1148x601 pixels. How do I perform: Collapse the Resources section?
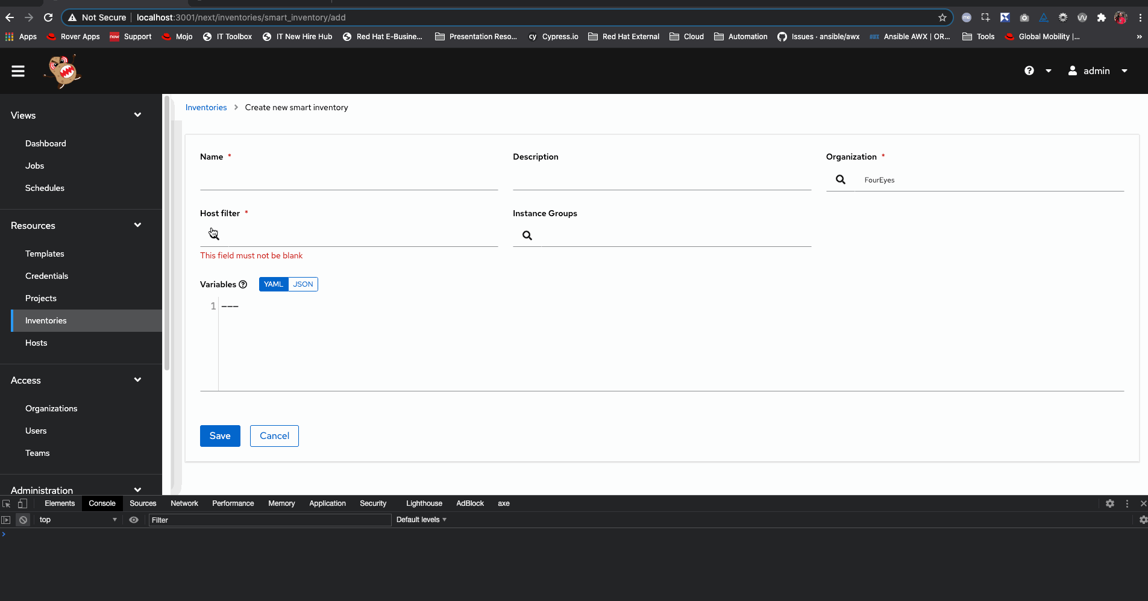point(137,225)
